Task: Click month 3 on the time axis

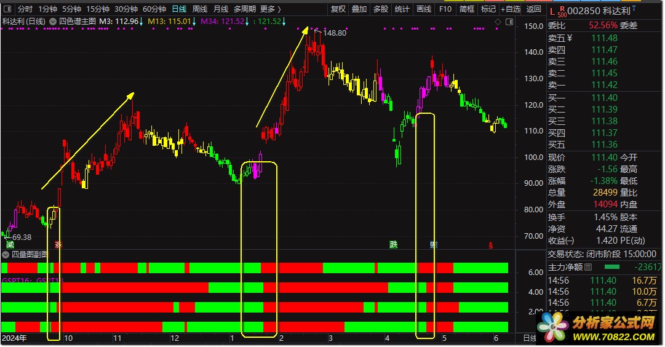Action: click(330, 338)
